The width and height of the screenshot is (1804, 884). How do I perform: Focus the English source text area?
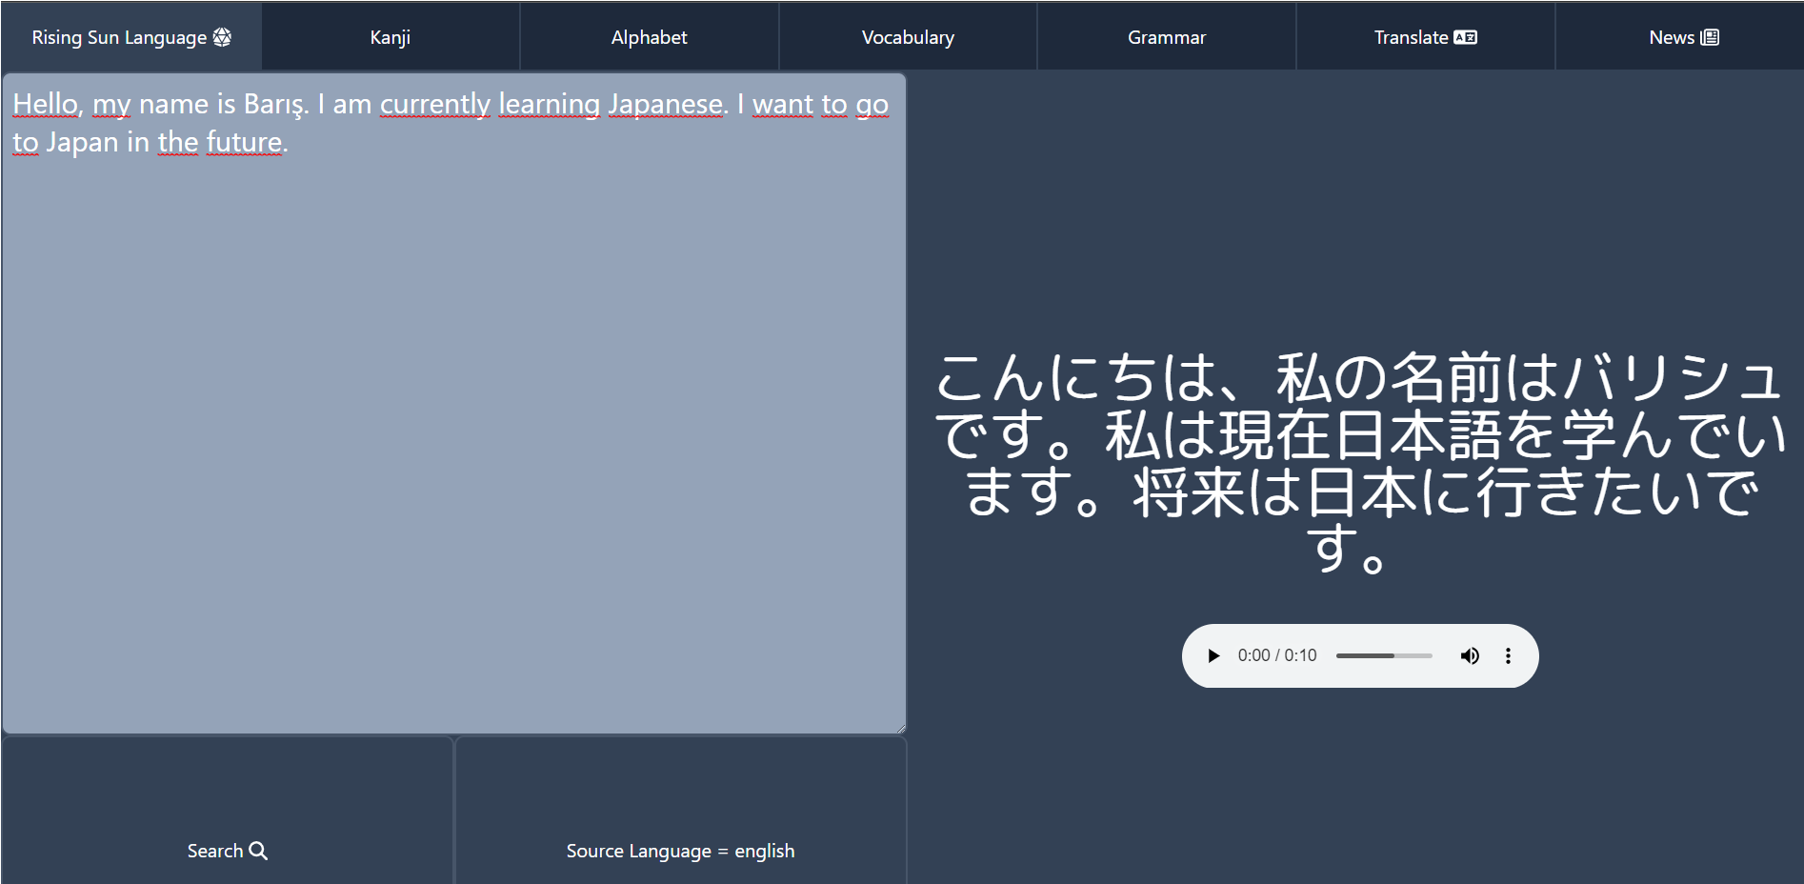coord(453,403)
